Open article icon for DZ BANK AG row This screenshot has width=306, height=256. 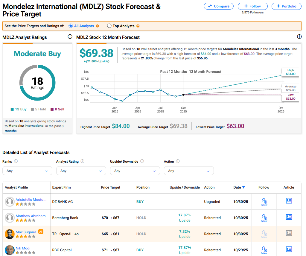pyautogui.click(x=289, y=201)
